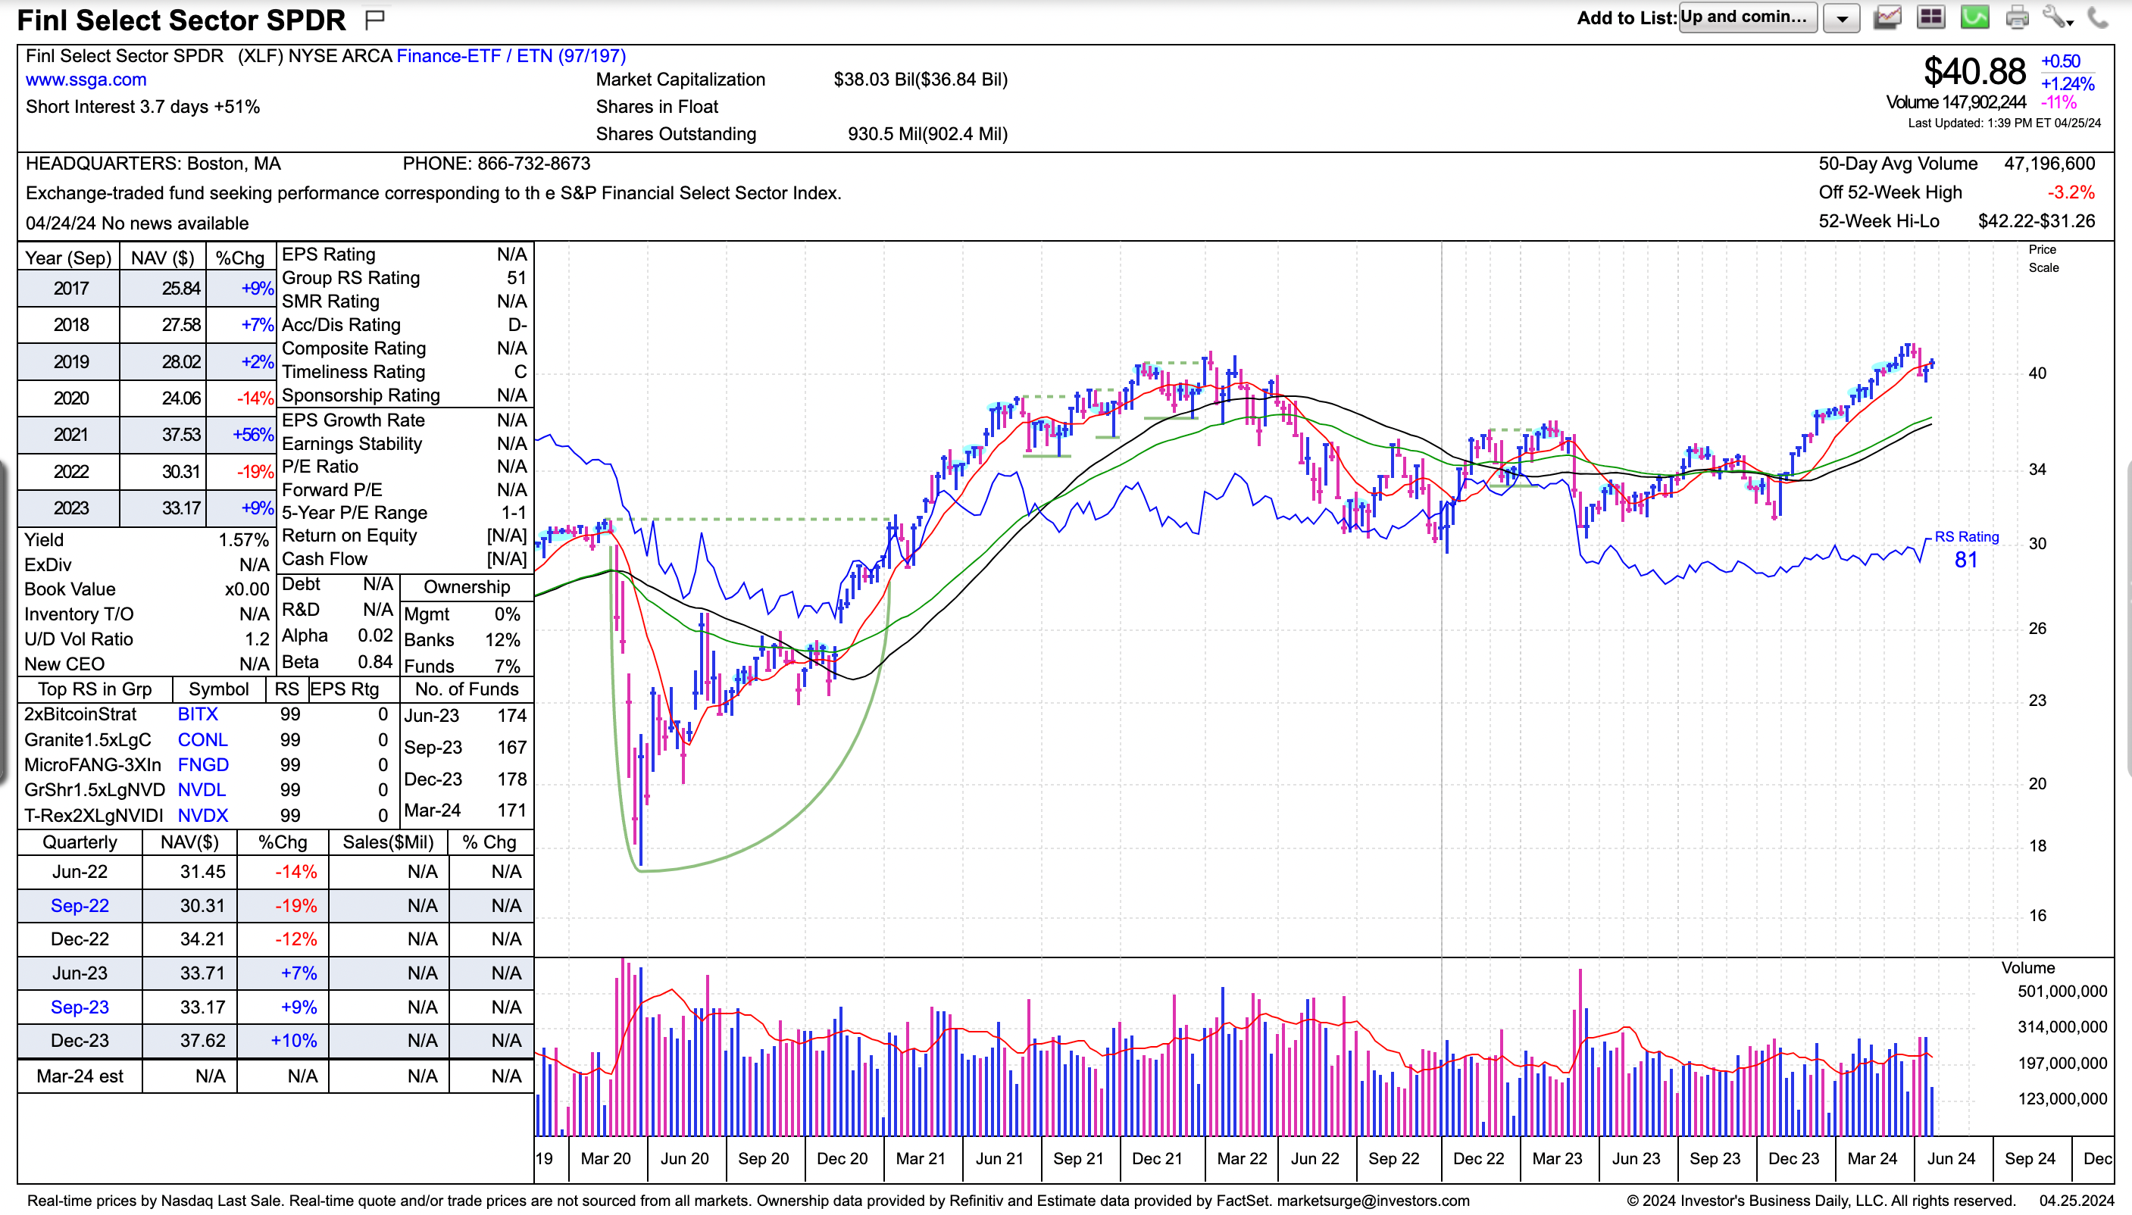Click the Price Scale label on chart
The image size is (2132, 1215).
pos(2043,259)
